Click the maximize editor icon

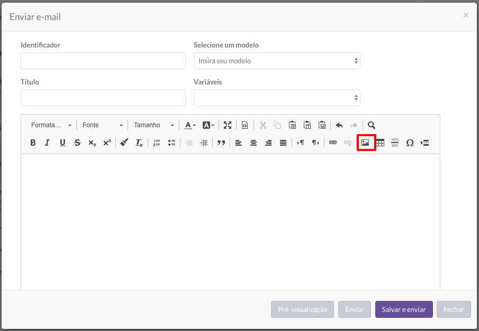coord(227,125)
